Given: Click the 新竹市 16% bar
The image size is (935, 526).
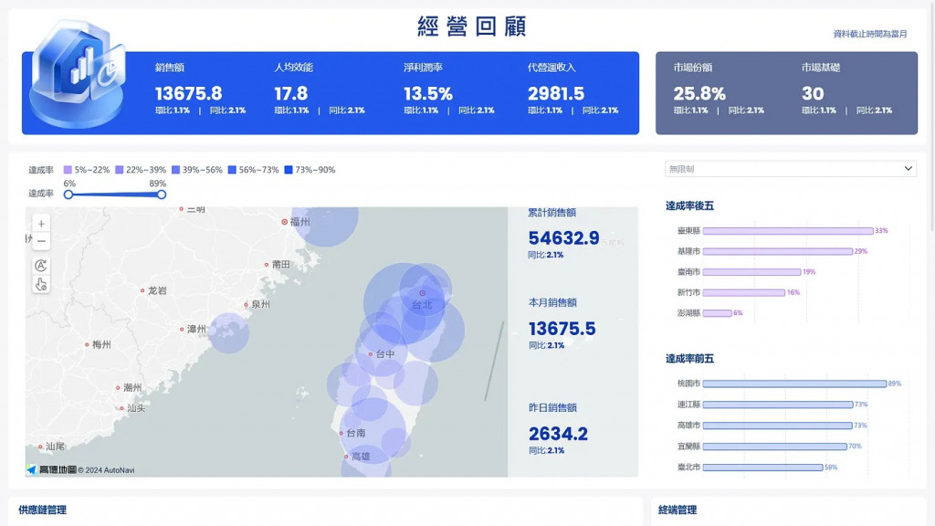Looking at the screenshot, I should pos(743,293).
